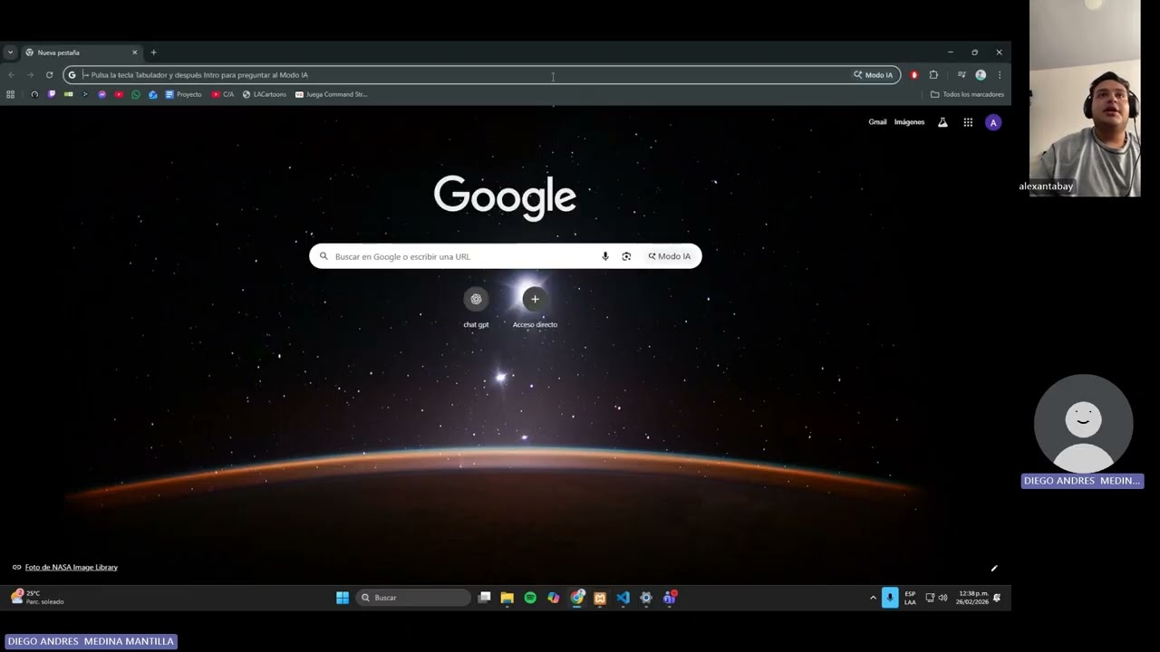Open the LACartoons bookmark

click(264, 94)
